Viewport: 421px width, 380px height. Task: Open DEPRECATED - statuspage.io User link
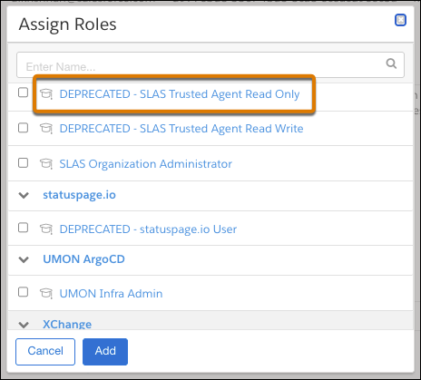[x=148, y=229]
